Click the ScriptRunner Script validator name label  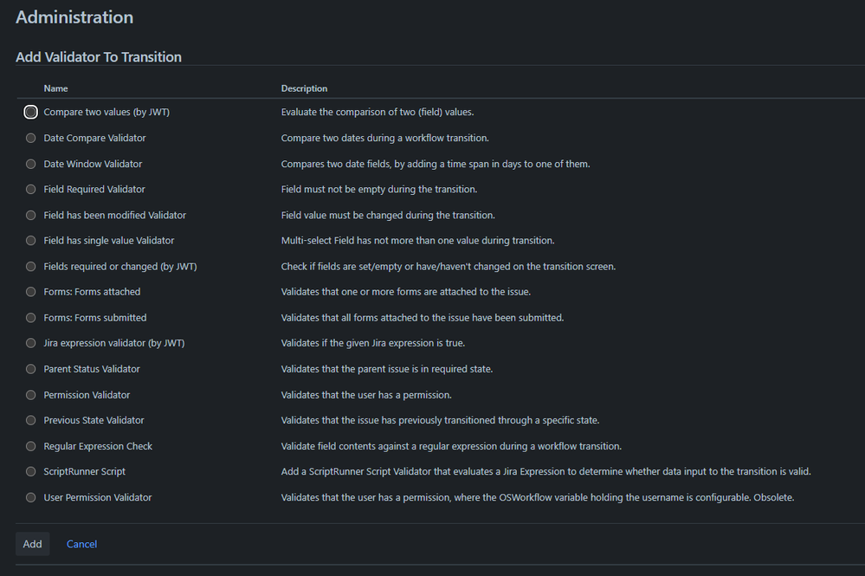85,472
